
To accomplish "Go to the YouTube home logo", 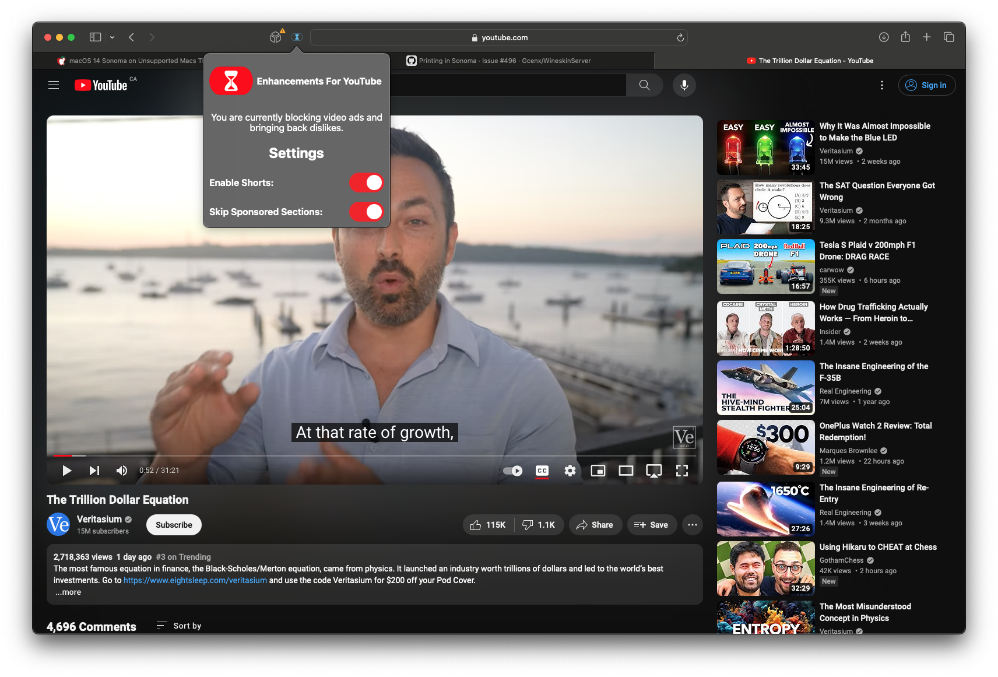I will point(101,85).
